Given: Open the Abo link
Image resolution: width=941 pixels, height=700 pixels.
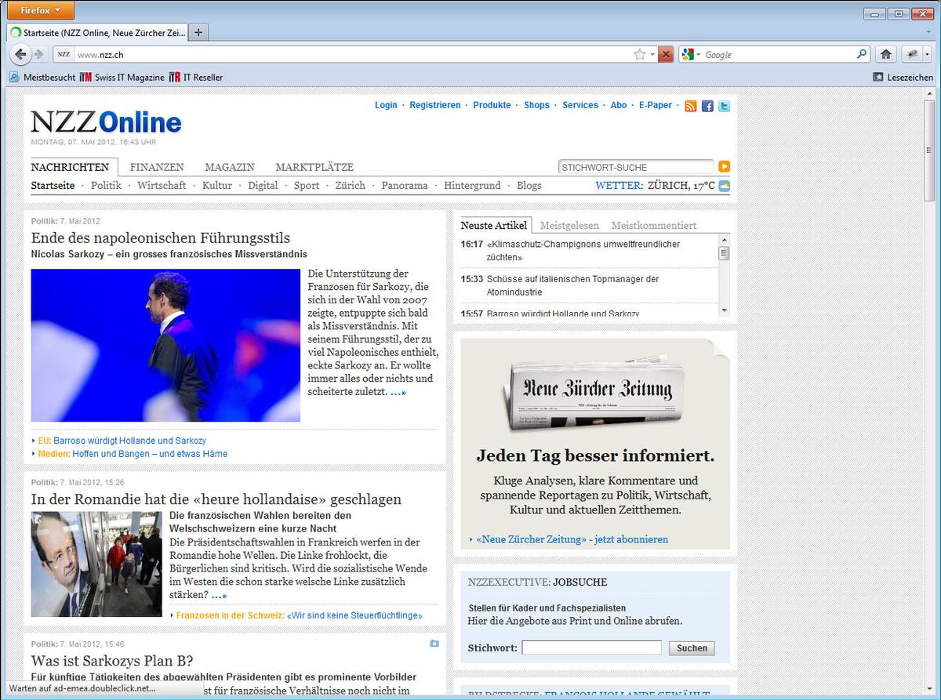Looking at the screenshot, I should [x=619, y=105].
